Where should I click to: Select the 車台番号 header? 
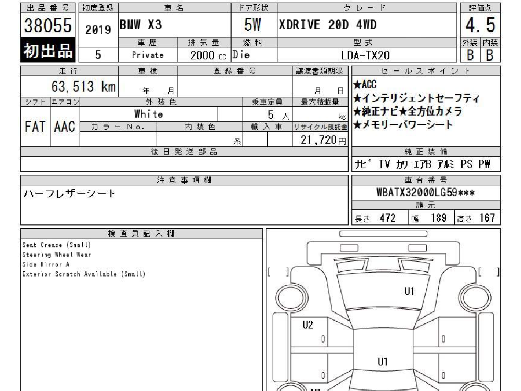tap(426, 180)
